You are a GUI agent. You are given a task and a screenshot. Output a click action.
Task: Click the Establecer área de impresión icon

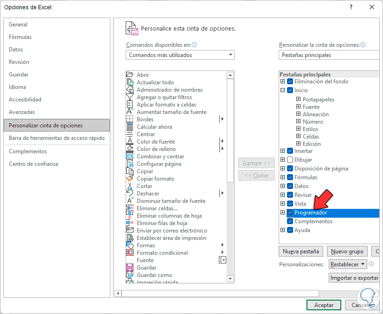pyautogui.click(x=129, y=238)
